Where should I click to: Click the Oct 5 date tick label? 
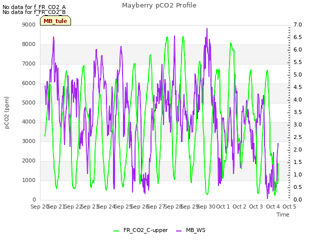pyautogui.click(x=289, y=206)
